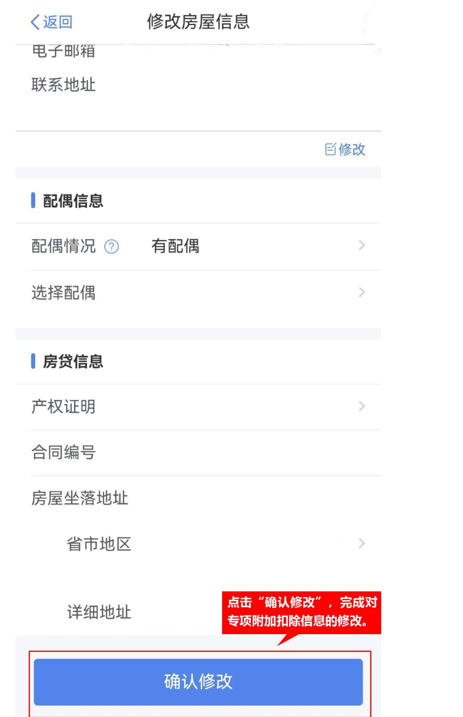463x717 pixels.
Task: Tap the back arrow icon
Action: pyautogui.click(x=35, y=22)
